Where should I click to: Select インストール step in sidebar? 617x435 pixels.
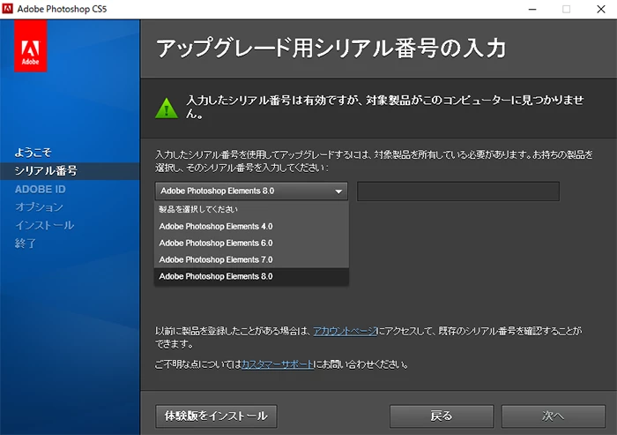[x=44, y=225]
